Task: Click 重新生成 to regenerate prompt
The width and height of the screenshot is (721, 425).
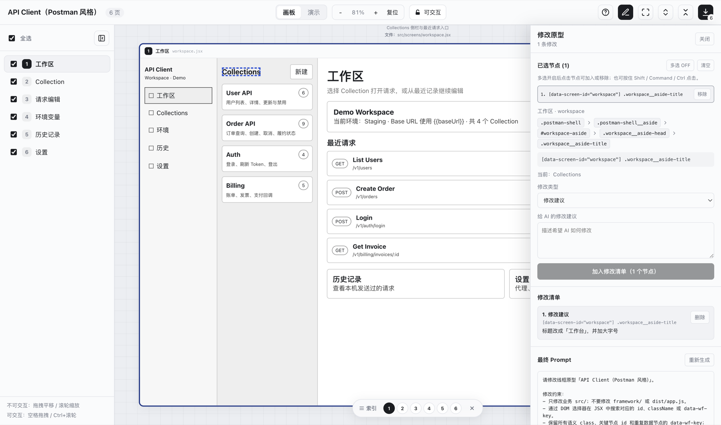Action: [x=699, y=360]
